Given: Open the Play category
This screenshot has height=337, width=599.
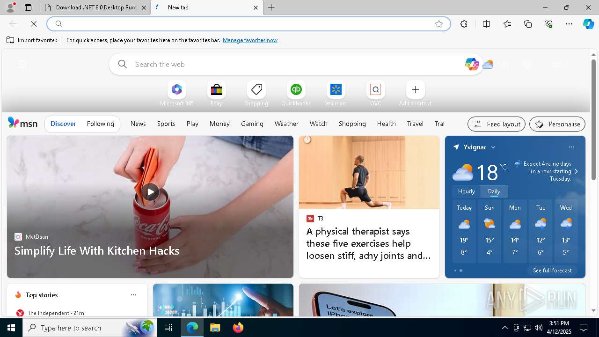Looking at the screenshot, I should 192,124.
